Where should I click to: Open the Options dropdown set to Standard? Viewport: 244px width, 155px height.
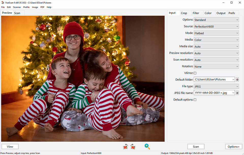(216, 20)
